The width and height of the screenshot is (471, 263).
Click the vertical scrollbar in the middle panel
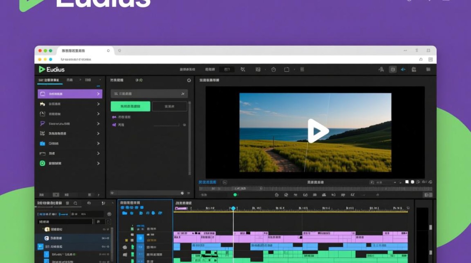190,139
